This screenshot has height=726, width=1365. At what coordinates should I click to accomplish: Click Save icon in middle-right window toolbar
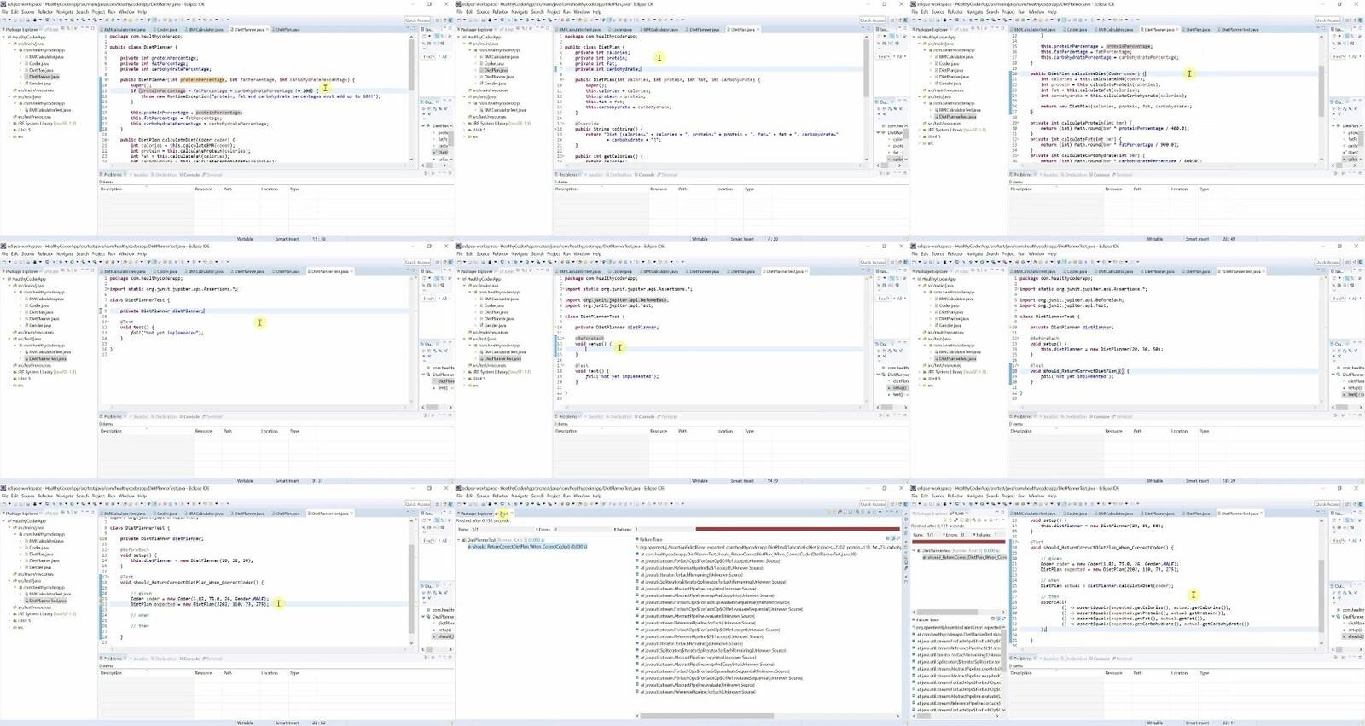926,262
